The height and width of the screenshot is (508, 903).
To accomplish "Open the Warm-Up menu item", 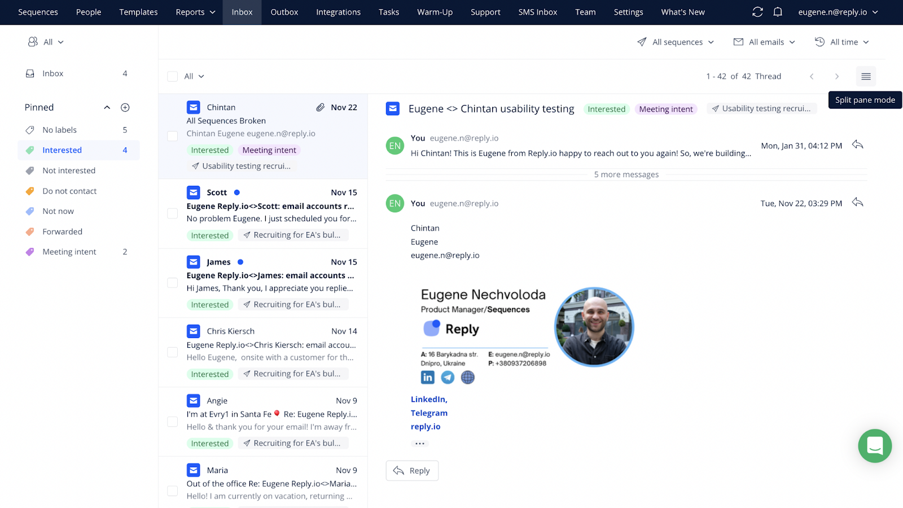I will pos(435,12).
